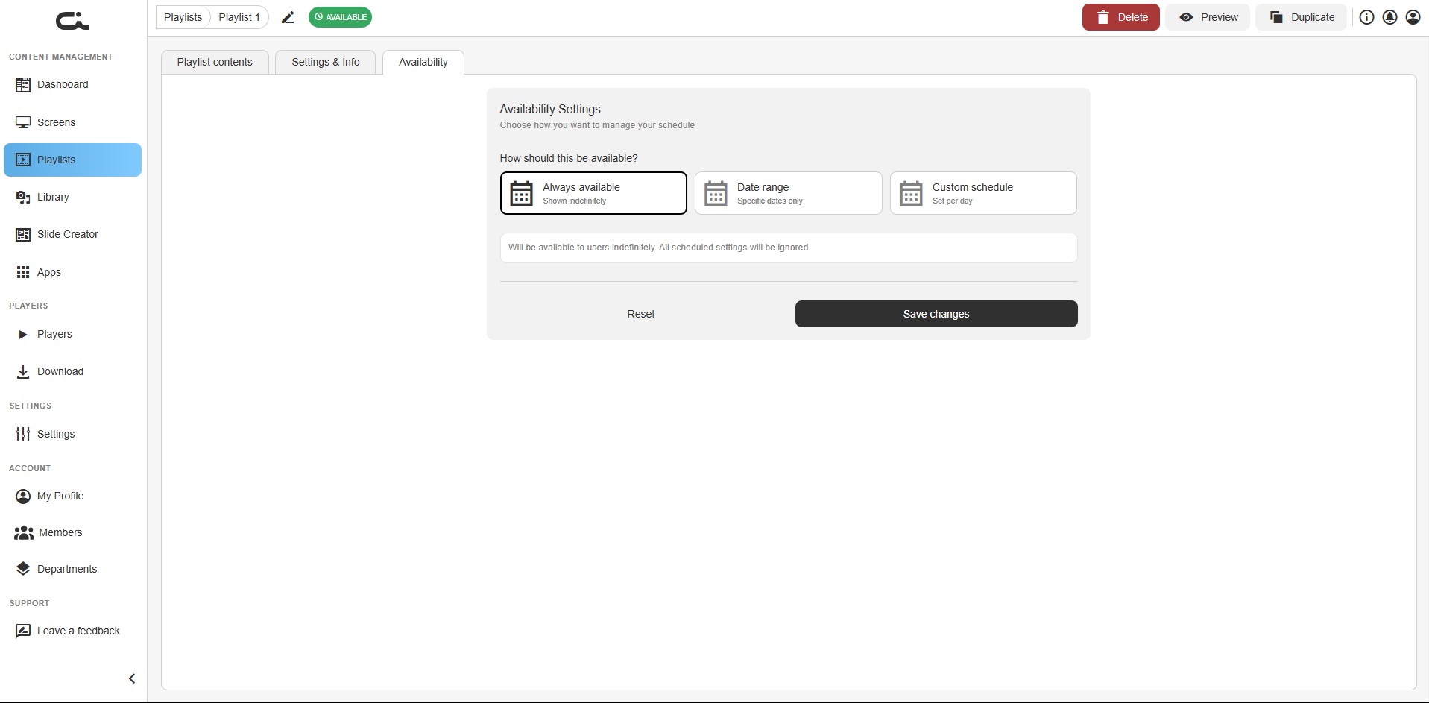Click the feedback icon in sidebar
Screen dimensions: 1429x703
(x=23, y=631)
